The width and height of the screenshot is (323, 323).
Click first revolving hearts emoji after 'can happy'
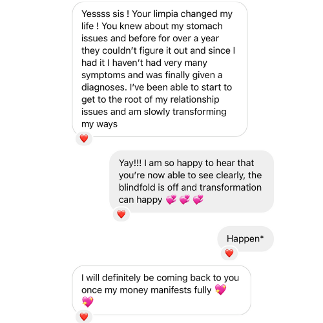tap(171, 200)
